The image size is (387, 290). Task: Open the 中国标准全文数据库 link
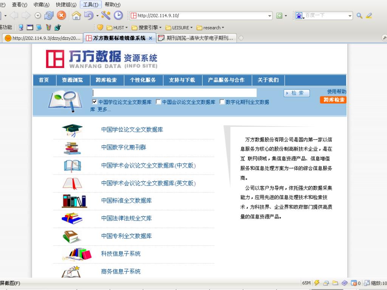coord(126,201)
